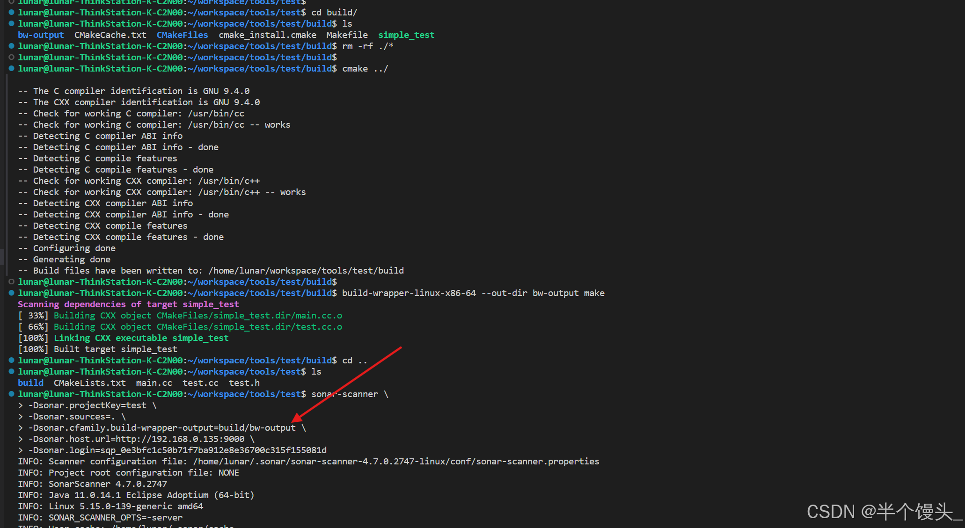Open the /home/lunar/workspace/tools/test/build path link

coord(306,271)
